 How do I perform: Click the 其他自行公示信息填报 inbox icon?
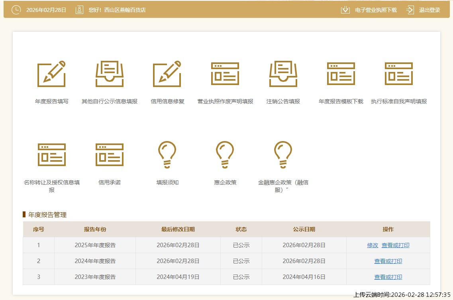point(110,74)
